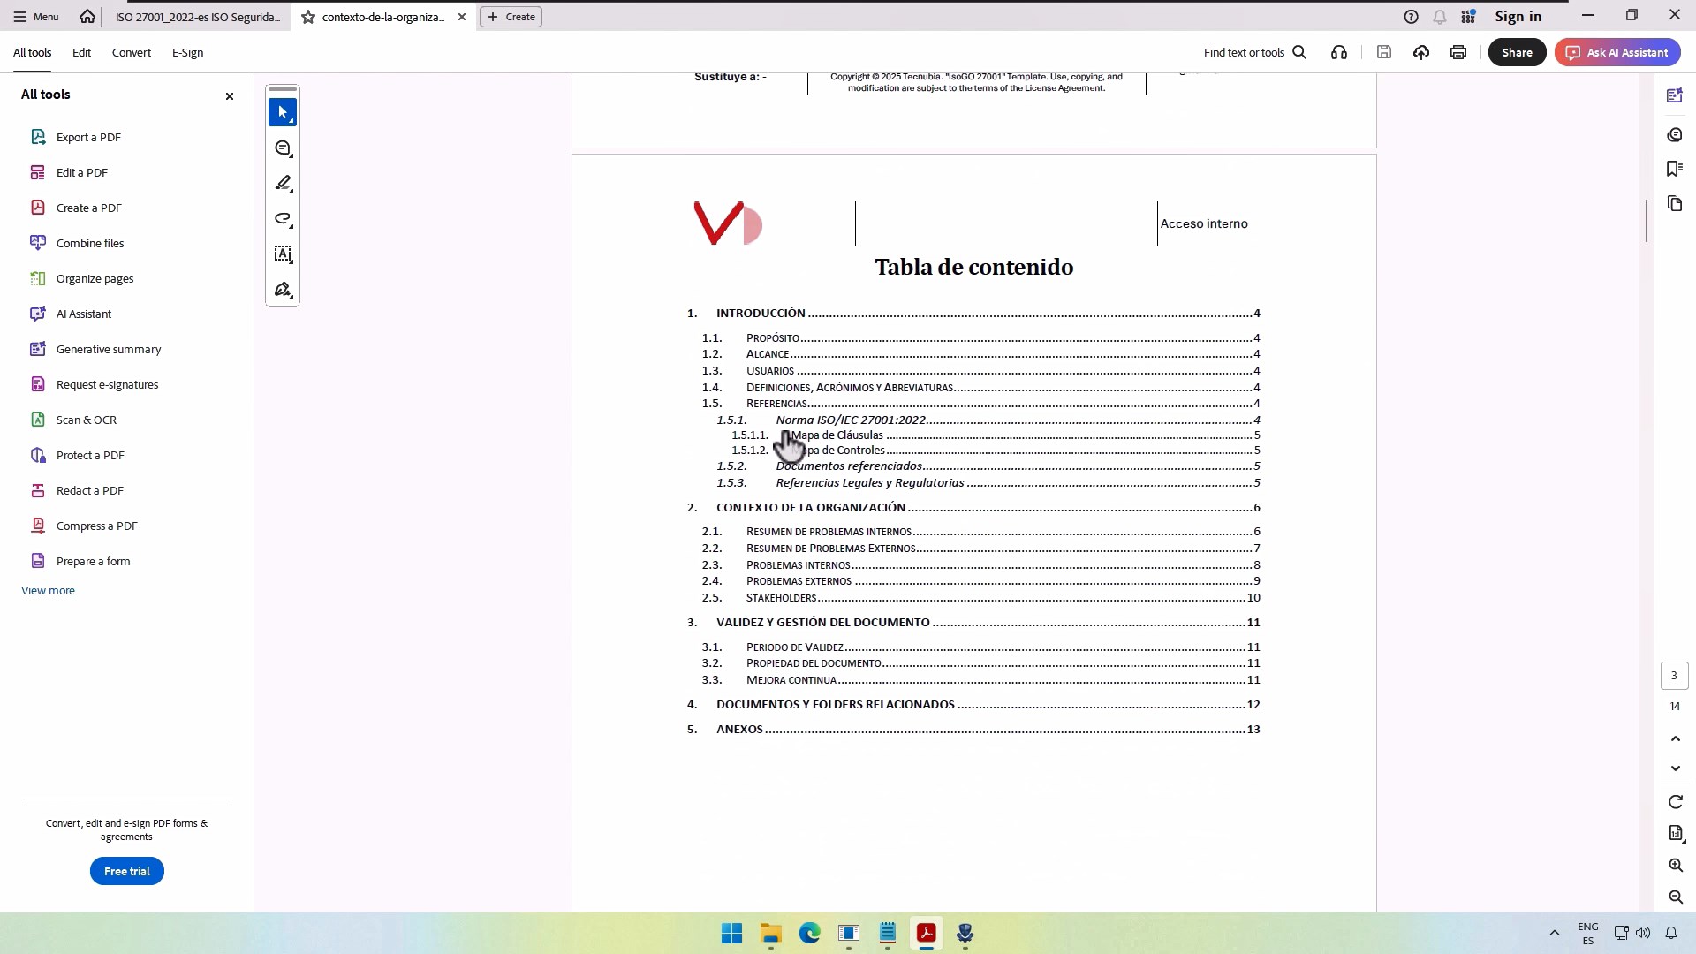
Task: Open Ask AI Assistant
Action: click(1617, 52)
